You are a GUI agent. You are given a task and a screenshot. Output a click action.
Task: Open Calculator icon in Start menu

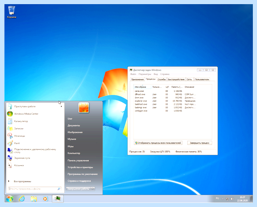[x=10, y=121]
